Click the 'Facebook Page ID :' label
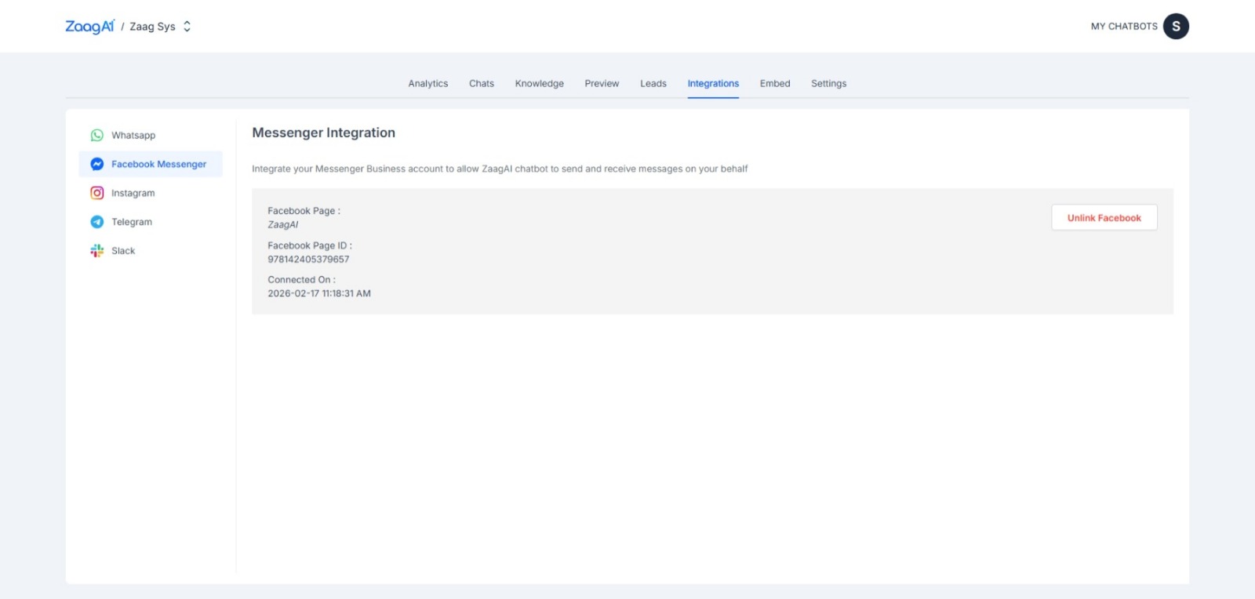Image resolution: width=1255 pixels, height=599 pixels. click(x=310, y=245)
